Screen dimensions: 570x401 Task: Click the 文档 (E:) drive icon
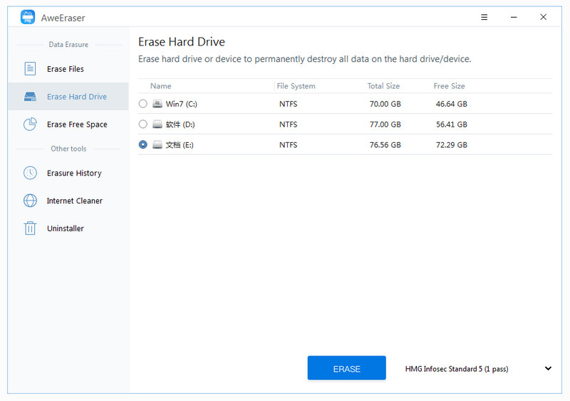click(x=157, y=145)
